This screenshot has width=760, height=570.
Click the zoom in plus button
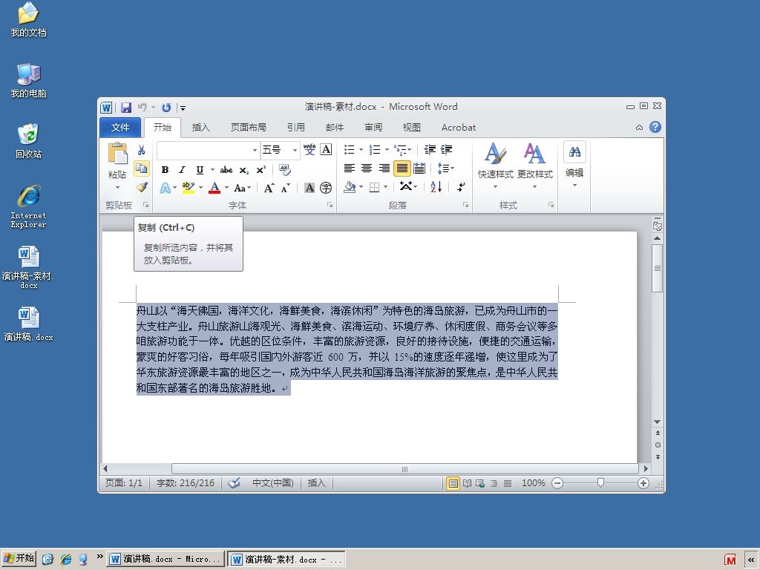[643, 482]
